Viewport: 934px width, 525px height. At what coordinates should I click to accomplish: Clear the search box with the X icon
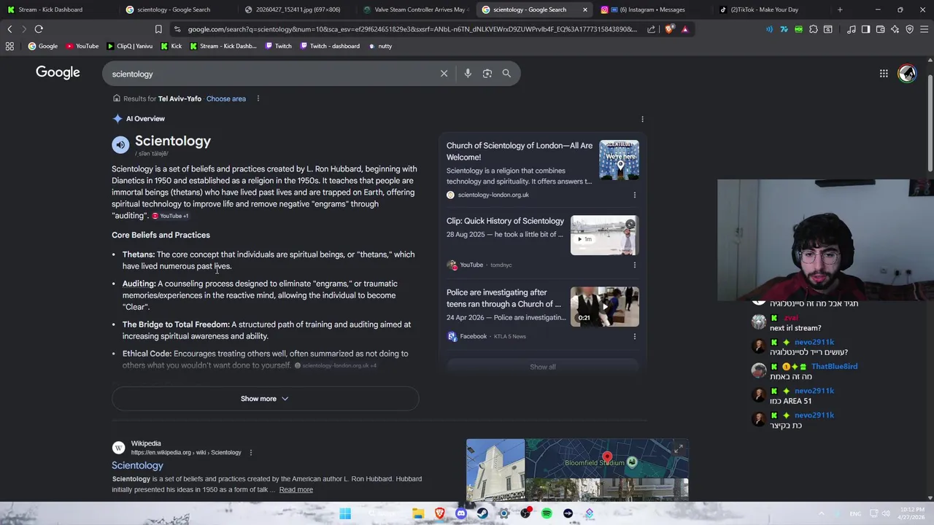(x=444, y=74)
